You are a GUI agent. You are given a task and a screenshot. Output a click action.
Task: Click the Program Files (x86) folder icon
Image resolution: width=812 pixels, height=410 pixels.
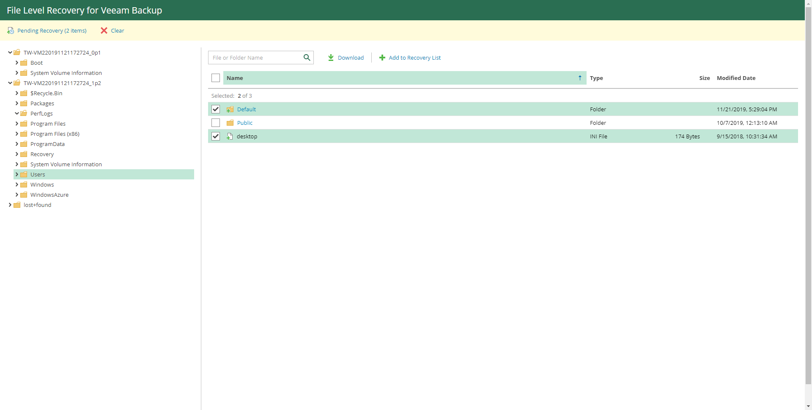click(x=24, y=134)
